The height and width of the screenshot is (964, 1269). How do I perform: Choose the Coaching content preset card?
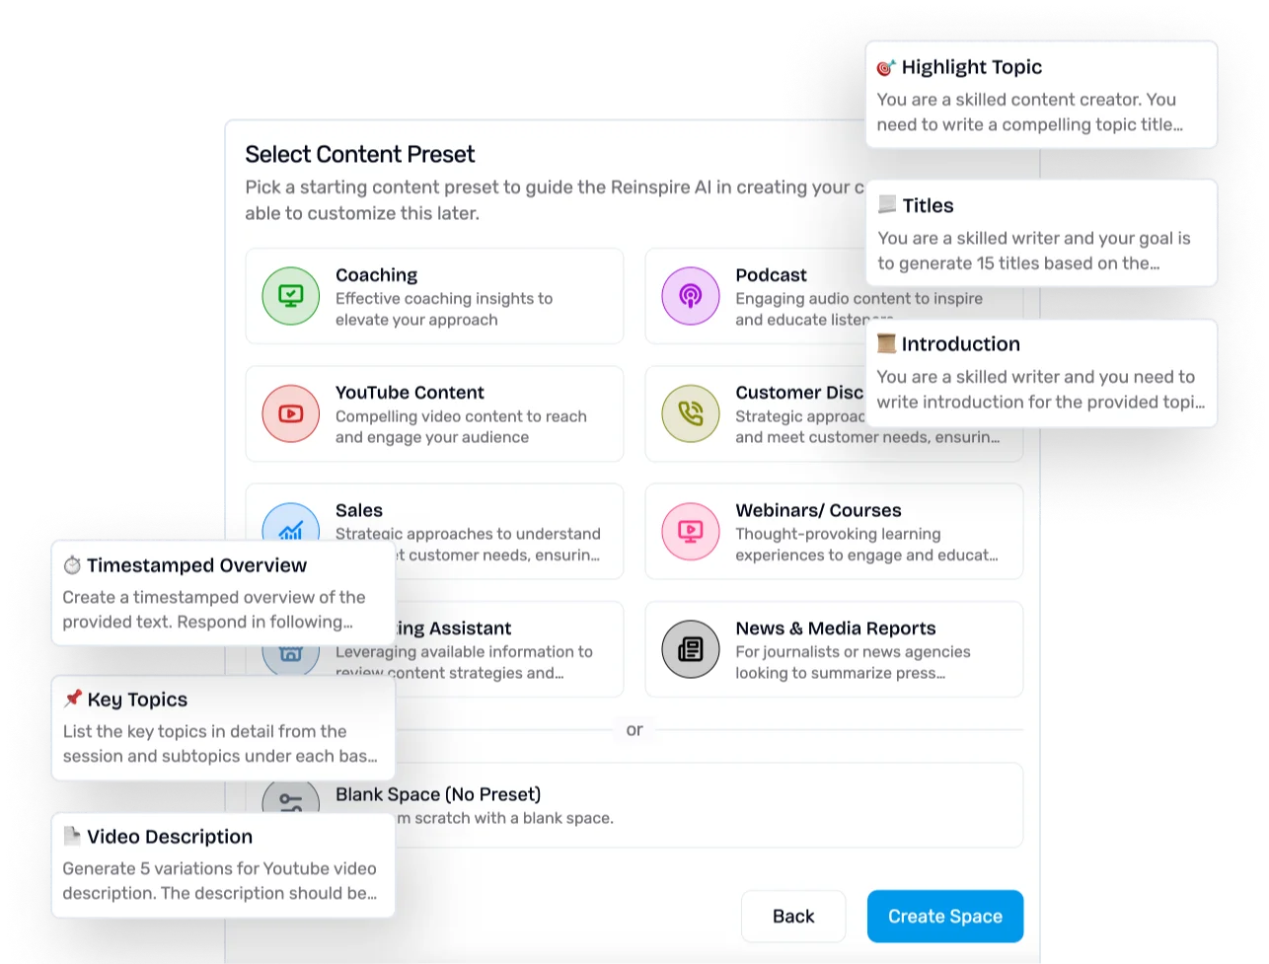[434, 296]
